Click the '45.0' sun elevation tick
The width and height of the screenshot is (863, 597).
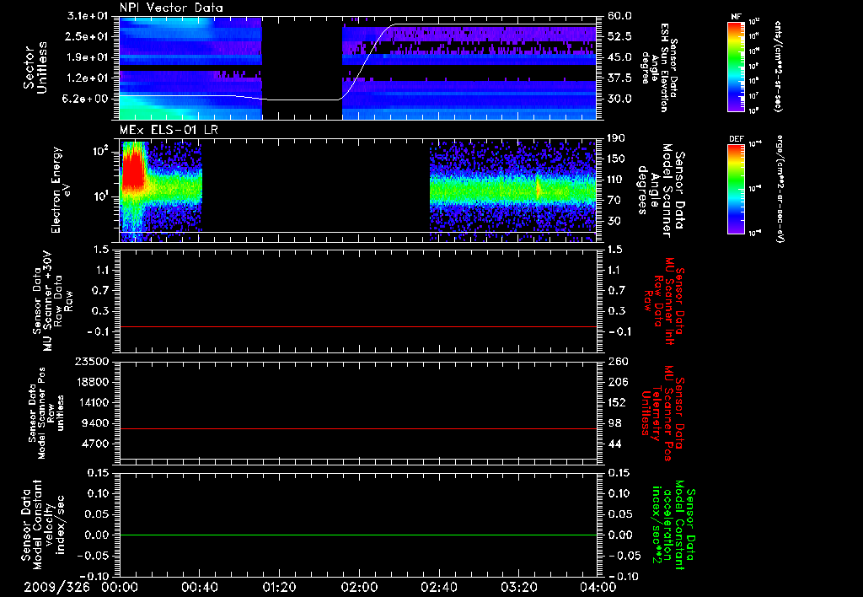click(619, 57)
